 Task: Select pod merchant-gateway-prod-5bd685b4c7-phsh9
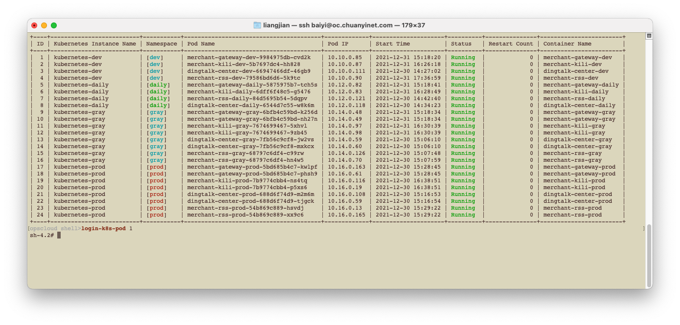(x=252, y=173)
